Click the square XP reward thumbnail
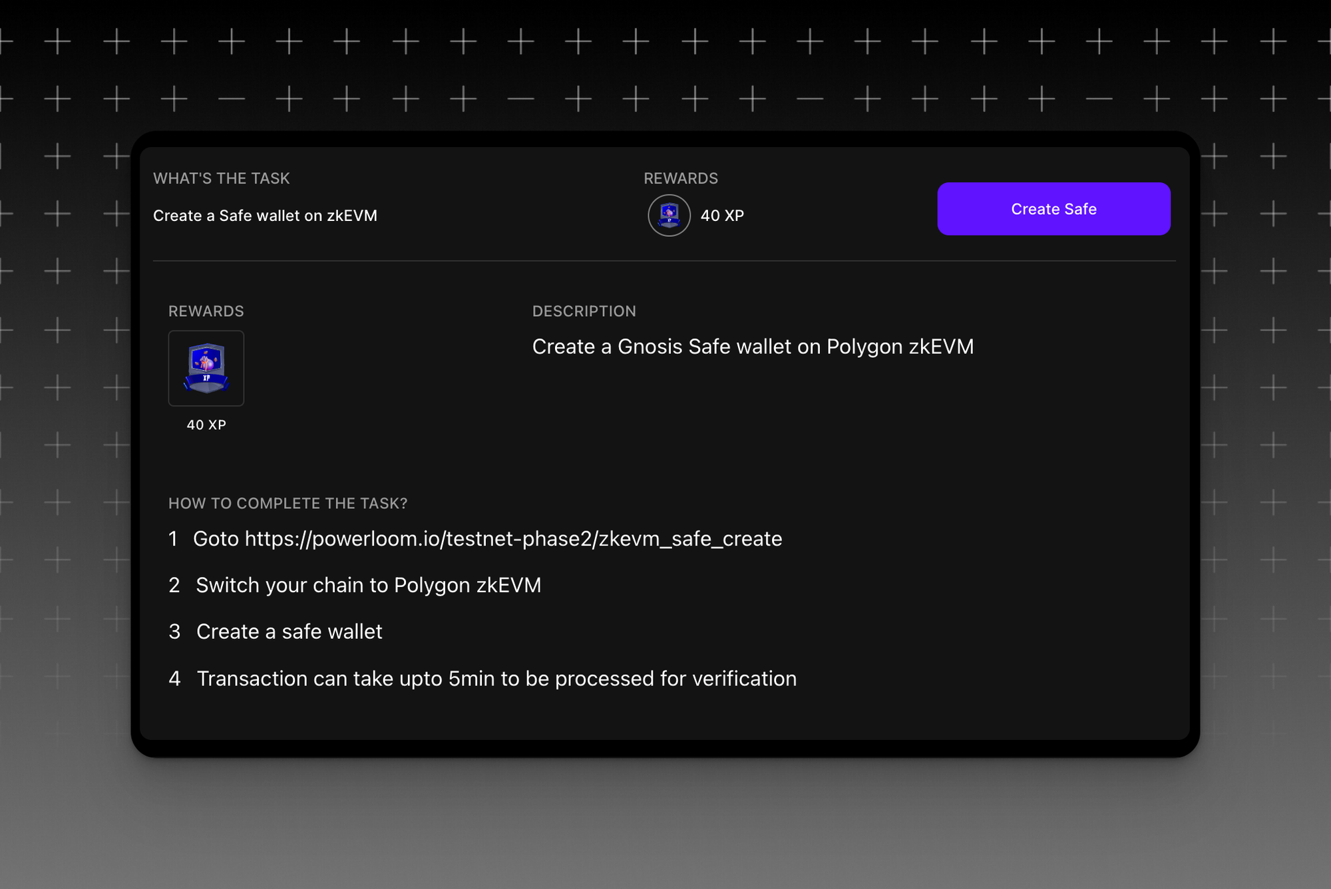1331x889 pixels. (206, 368)
